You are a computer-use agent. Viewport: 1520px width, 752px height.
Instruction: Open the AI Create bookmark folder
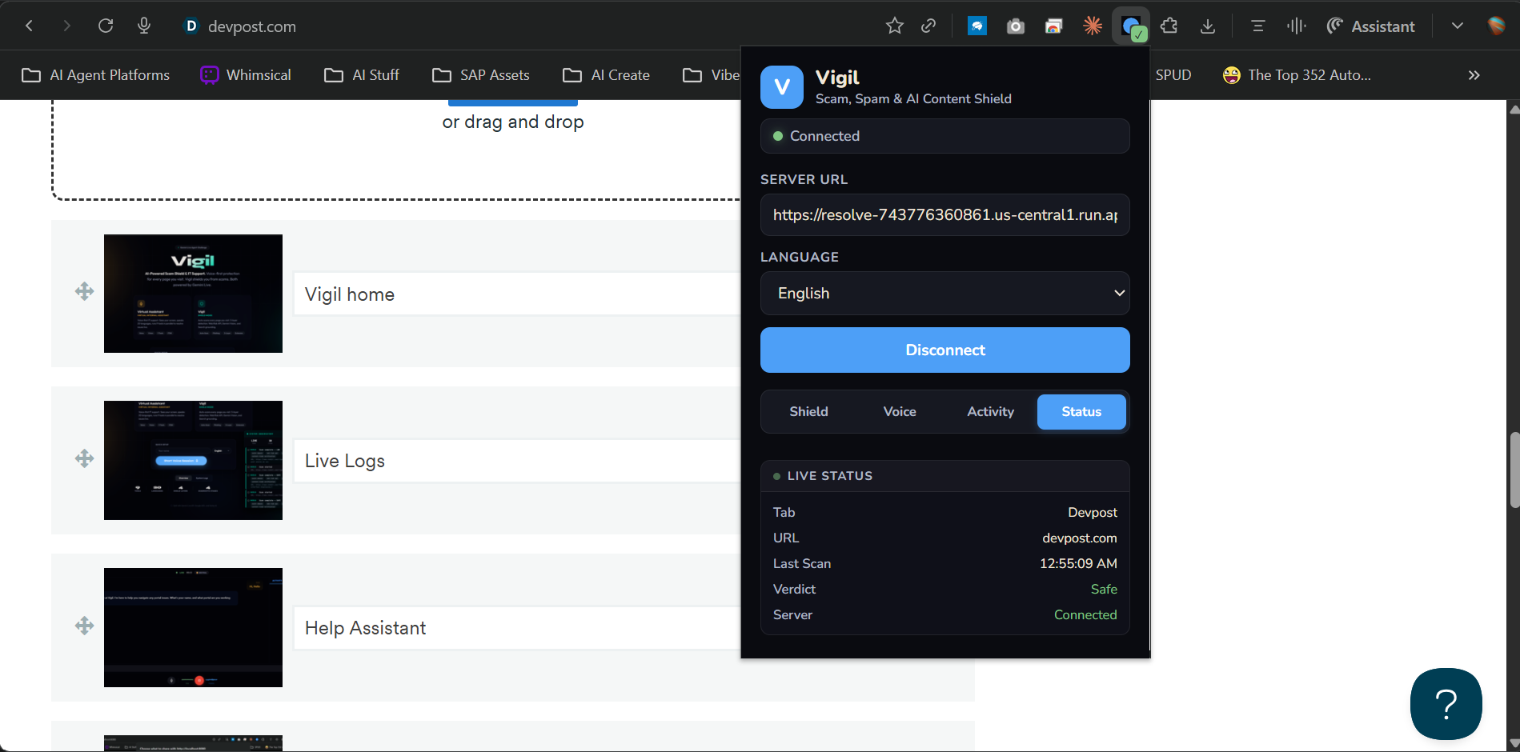607,75
